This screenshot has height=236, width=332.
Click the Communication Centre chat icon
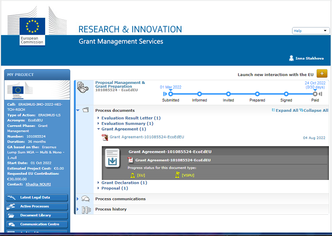[12, 225]
